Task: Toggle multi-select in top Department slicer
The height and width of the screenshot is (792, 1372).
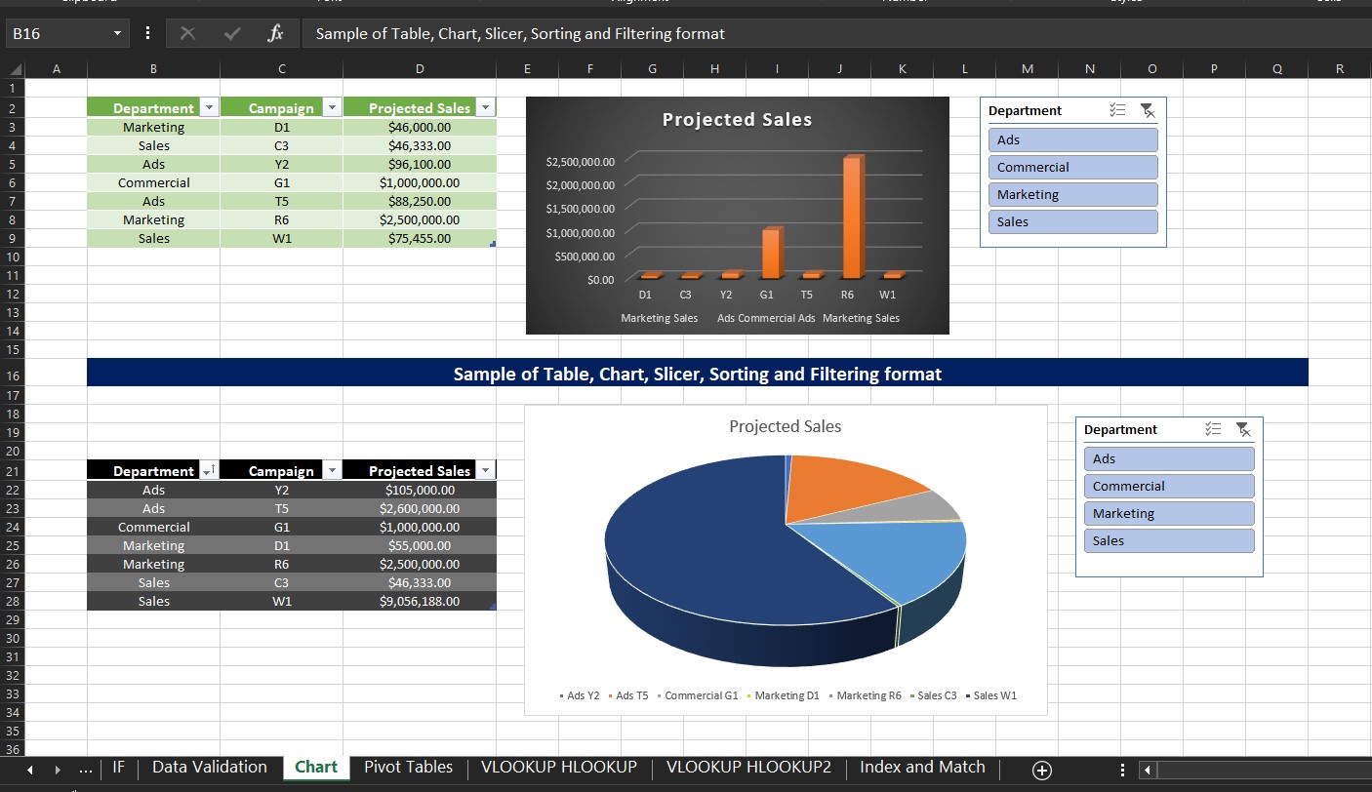Action: 1118,110
